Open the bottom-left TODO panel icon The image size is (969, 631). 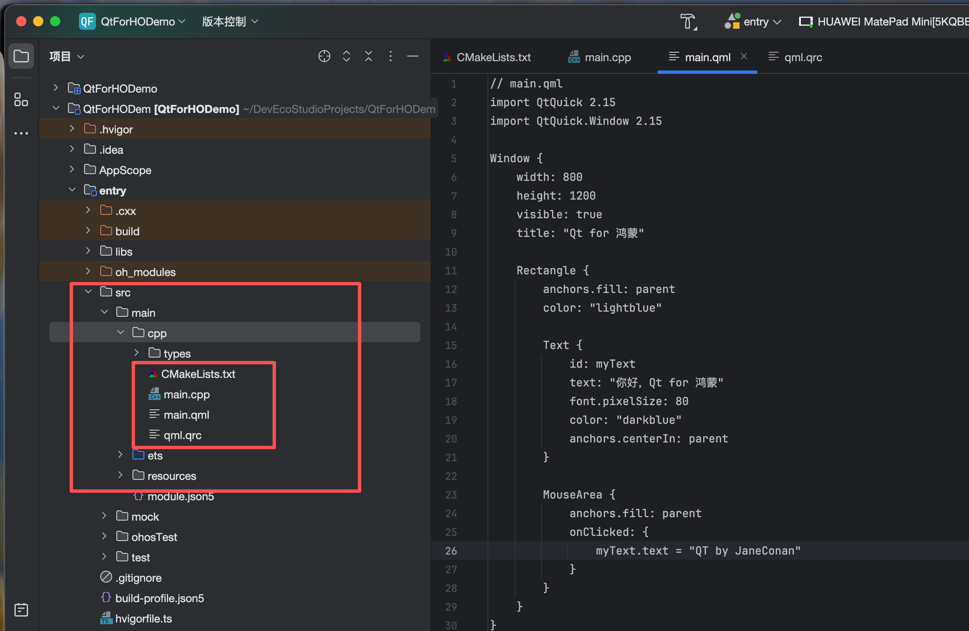point(21,610)
